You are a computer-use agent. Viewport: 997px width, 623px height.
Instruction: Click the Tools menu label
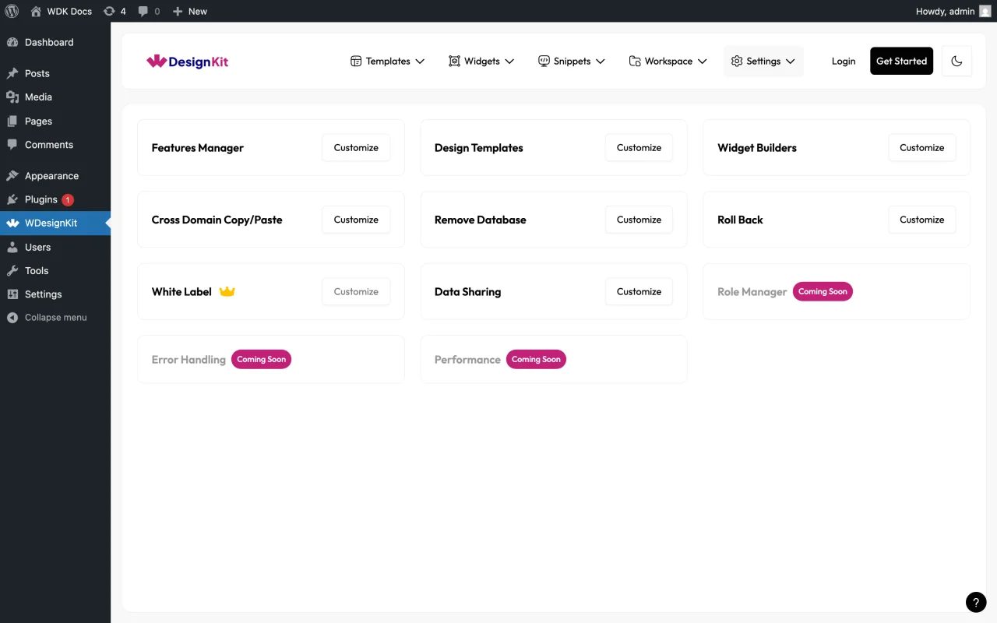(x=37, y=270)
